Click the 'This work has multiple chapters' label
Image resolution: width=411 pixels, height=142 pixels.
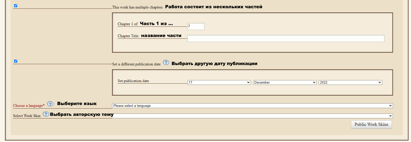pos(137,7)
